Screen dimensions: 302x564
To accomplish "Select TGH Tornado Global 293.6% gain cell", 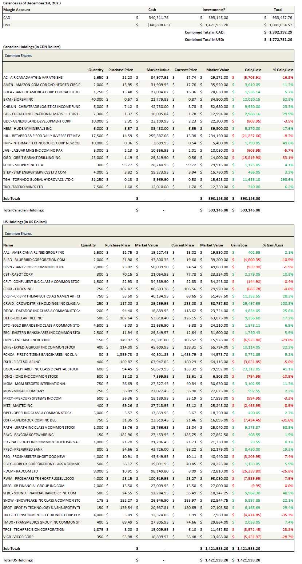I will tap(287, 179).
